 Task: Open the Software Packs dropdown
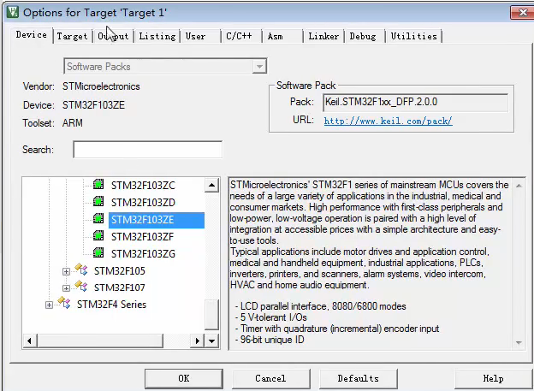[x=259, y=67]
